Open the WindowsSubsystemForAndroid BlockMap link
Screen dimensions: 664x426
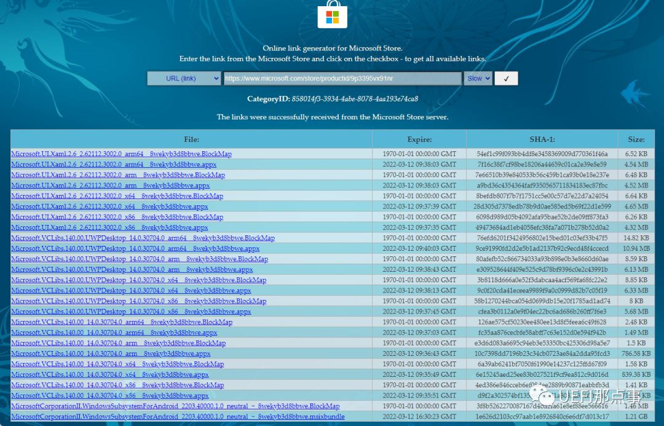[175, 406]
